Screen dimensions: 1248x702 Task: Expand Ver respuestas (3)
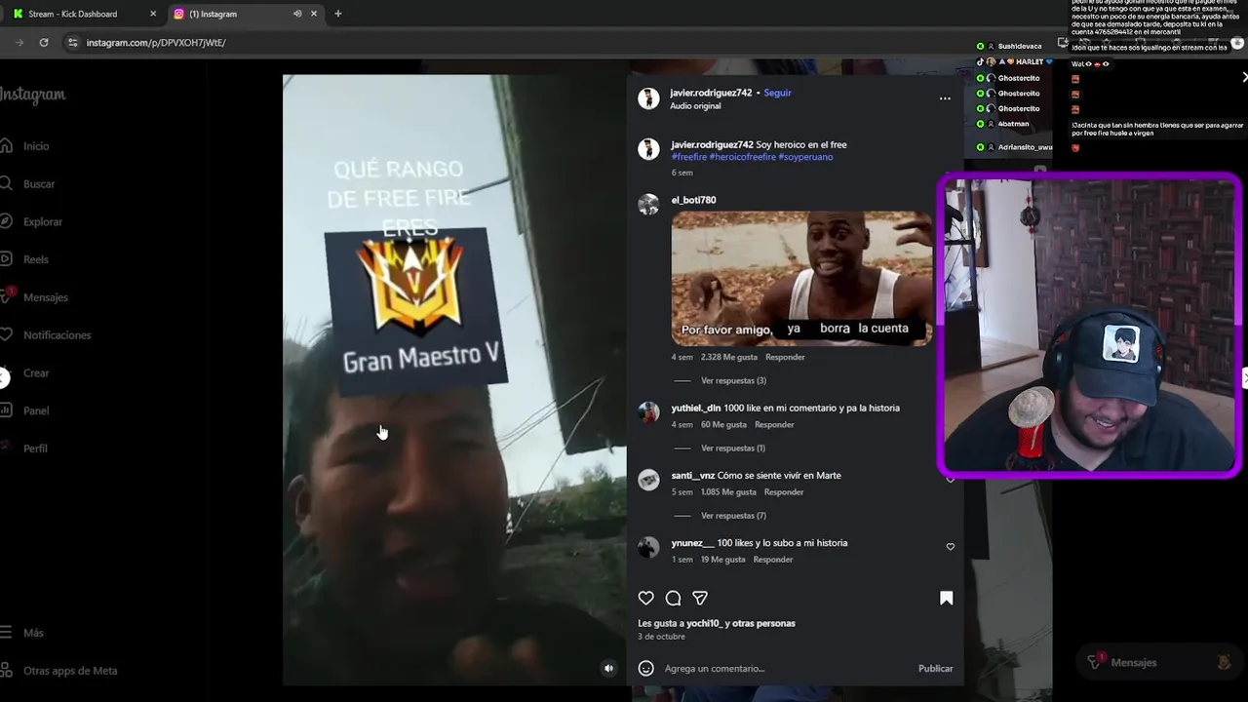pos(733,381)
